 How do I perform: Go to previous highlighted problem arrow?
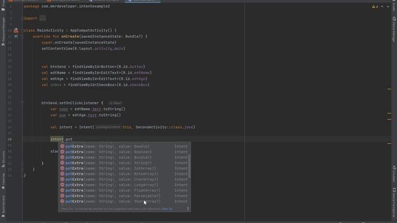coord(382,7)
